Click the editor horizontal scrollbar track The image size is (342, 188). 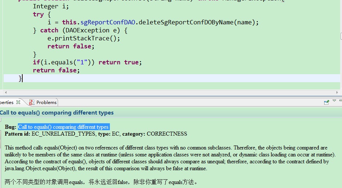[x=171, y=92]
